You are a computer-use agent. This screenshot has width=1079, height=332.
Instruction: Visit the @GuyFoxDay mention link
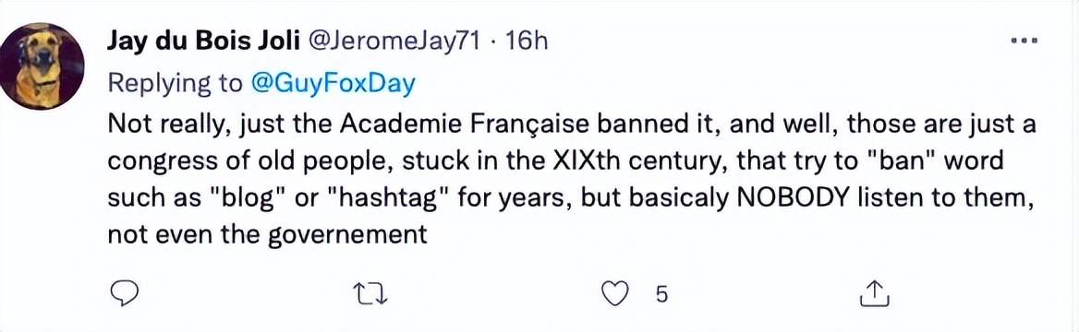point(333,83)
